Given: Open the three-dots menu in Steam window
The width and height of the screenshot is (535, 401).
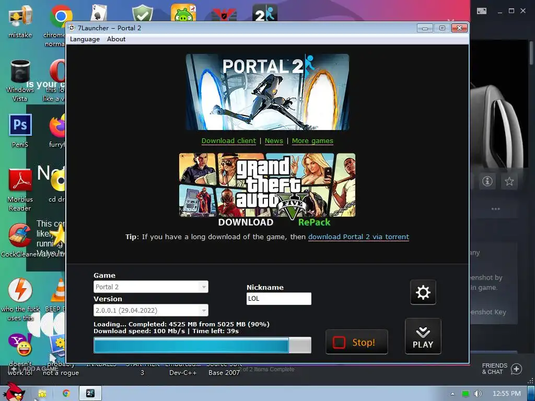Looking at the screenshot, I should pyautogui.click(x=495, y=209).
